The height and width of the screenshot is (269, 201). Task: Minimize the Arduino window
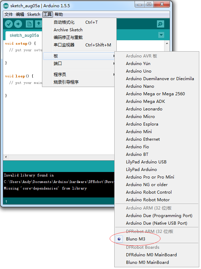[x=140, y=4]
